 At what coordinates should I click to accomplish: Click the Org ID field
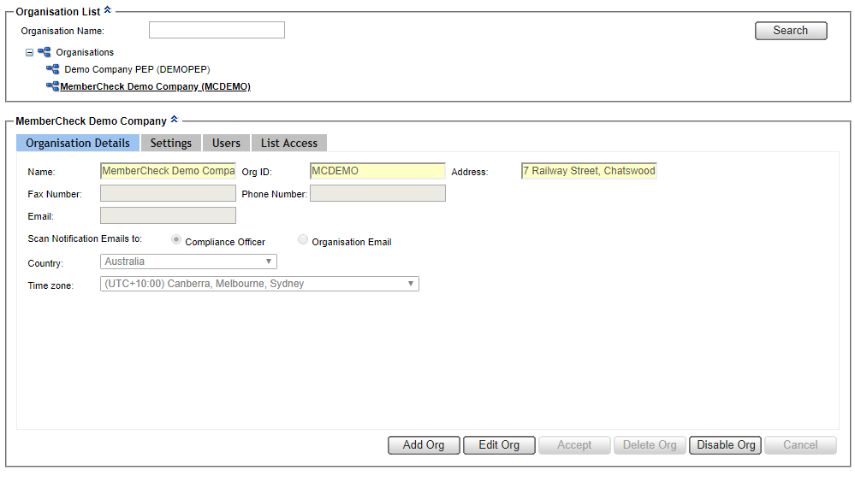click(x=378, y=171)
